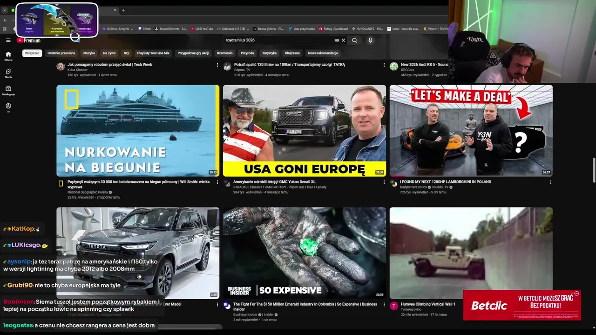Open the Nurkowanie na biegunie thumbnail
This screenshot has width=596, height=335.
pos(138,131)
